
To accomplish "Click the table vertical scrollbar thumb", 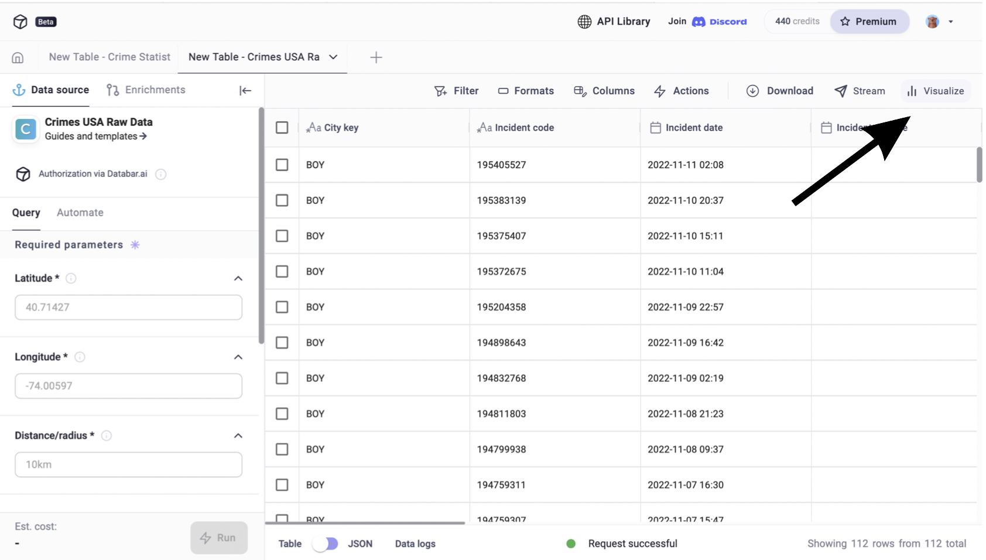I will pyautogui.click(x=980, y=165).
